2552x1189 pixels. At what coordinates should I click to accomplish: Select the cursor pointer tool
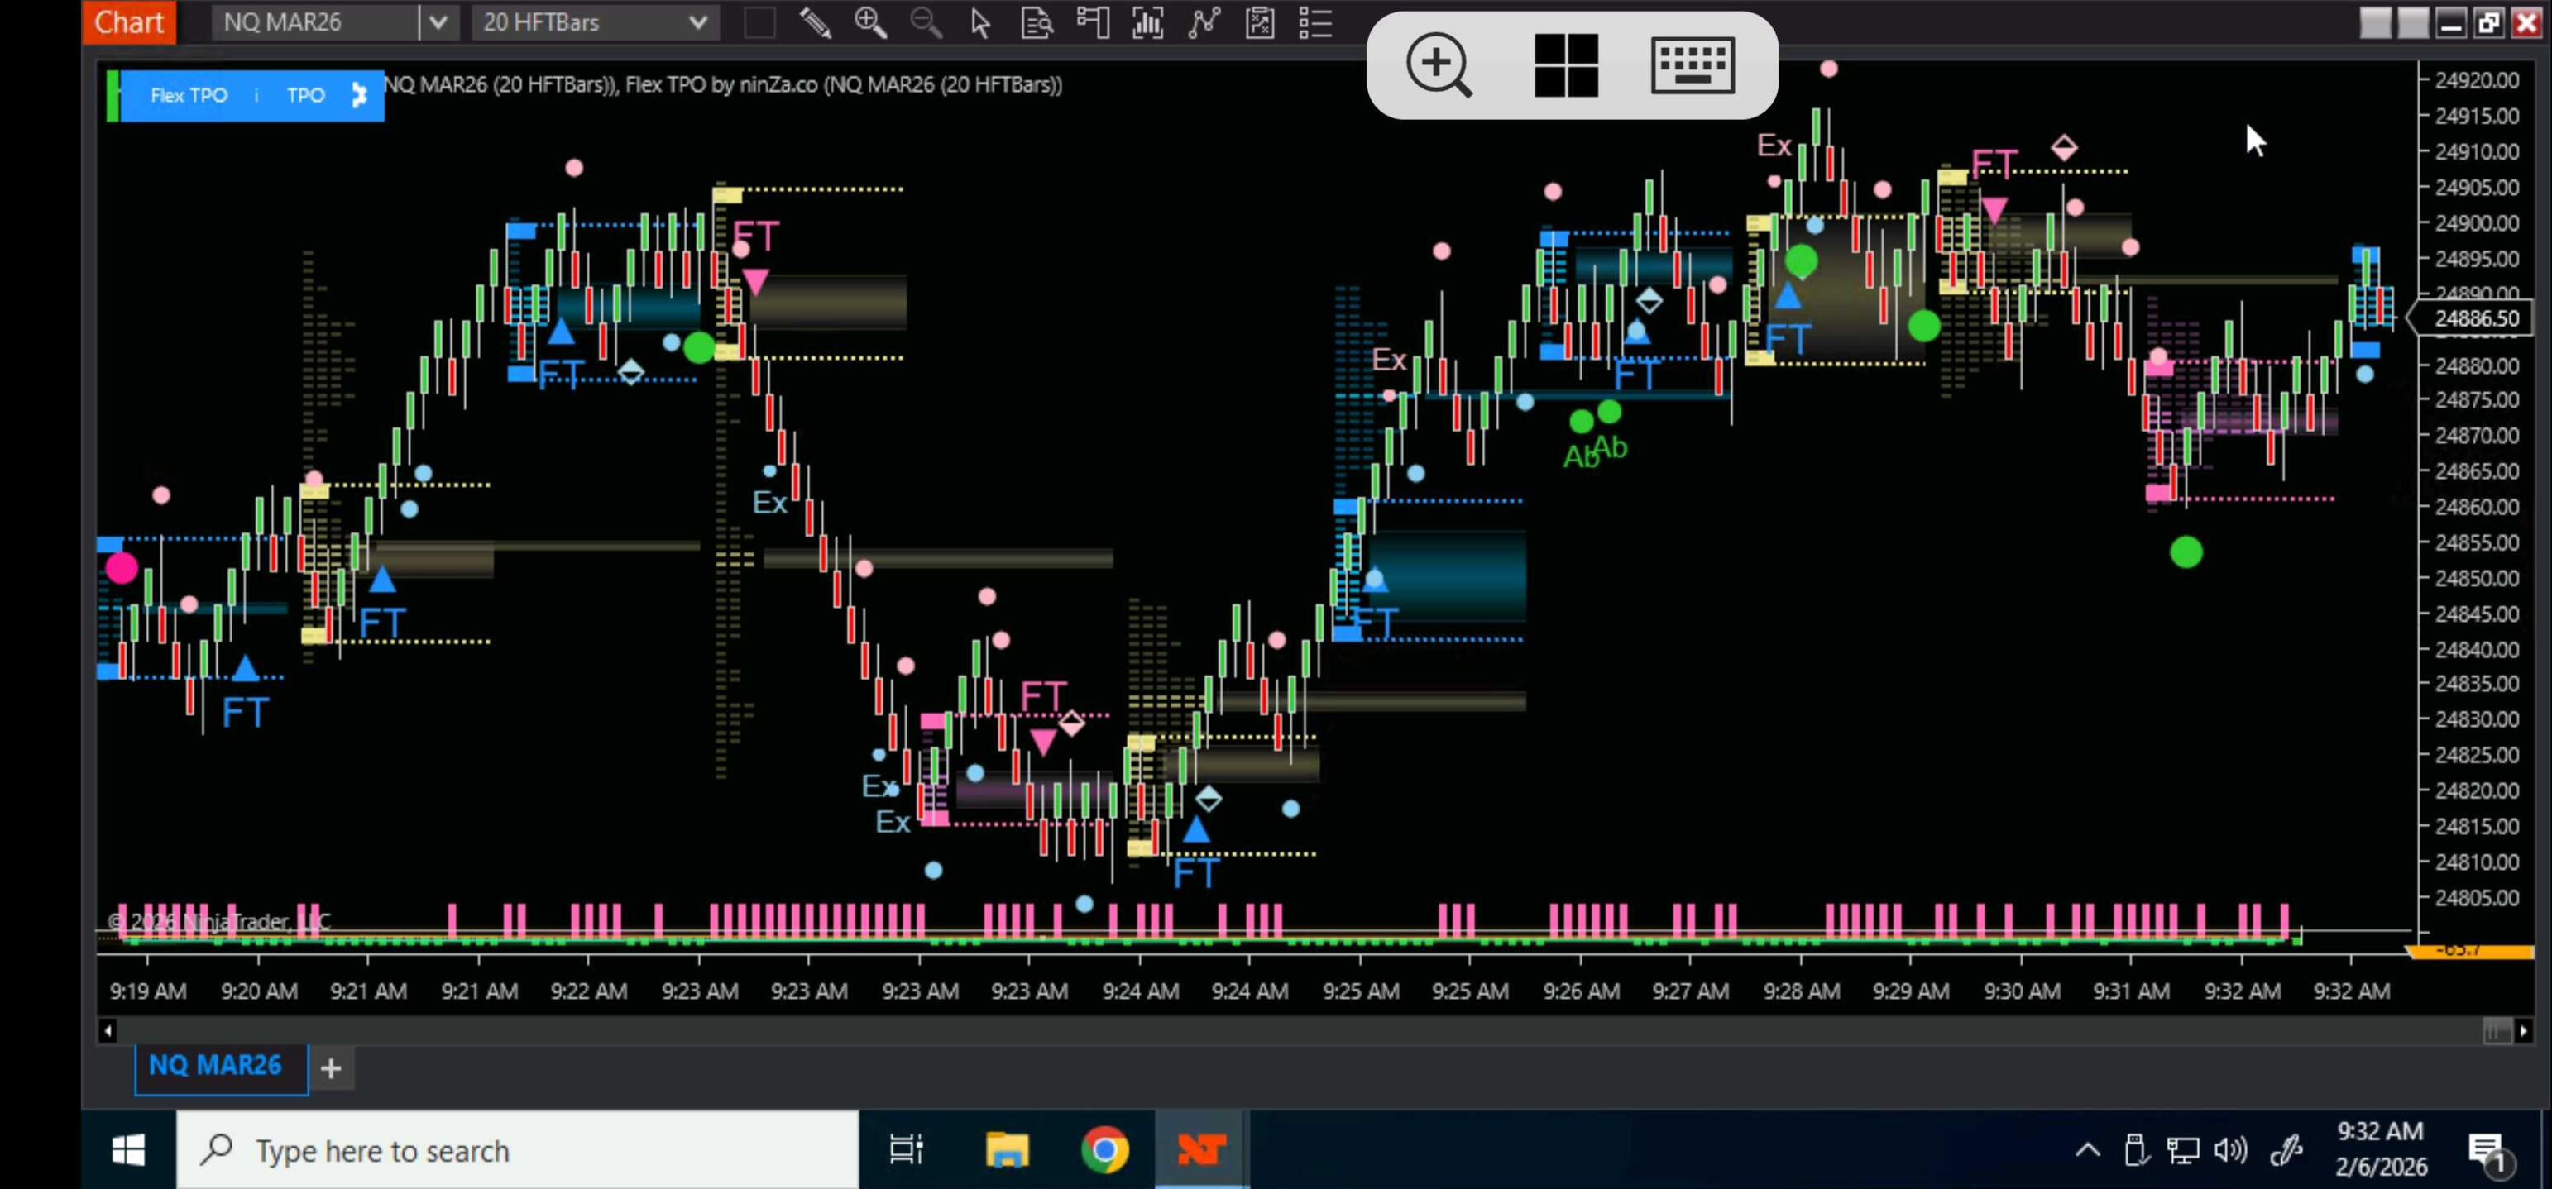tap(981, 21)
